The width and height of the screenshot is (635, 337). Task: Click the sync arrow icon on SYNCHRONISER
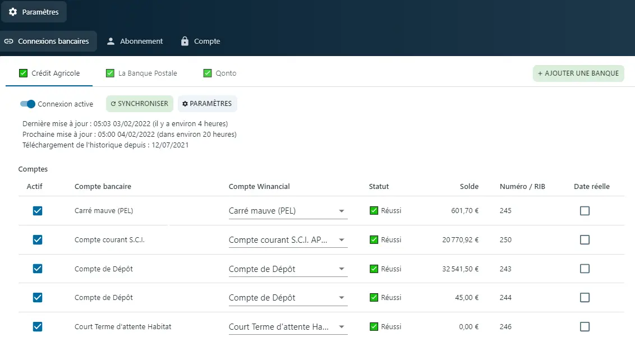click(x=113, y=103)
